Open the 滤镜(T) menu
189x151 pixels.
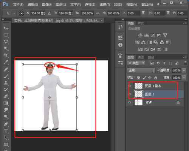tap(105, 5)
